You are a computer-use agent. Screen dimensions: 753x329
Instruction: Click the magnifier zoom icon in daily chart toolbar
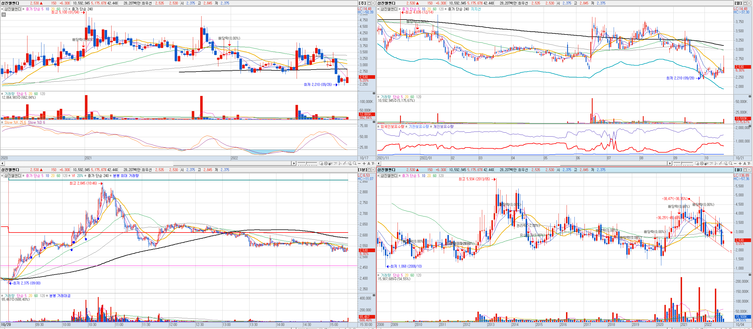tap(731, 164)
